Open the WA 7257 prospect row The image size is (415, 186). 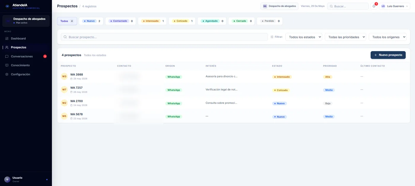[x=234, y=90]
